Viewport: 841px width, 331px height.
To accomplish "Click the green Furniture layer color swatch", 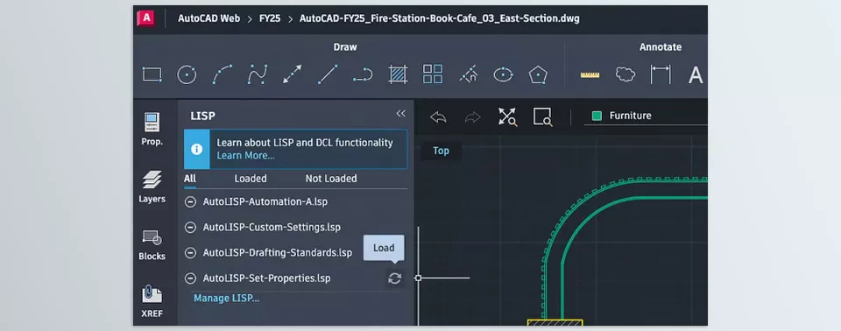I will [x=597, y=116].
